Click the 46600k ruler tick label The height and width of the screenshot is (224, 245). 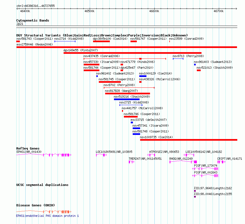[x=154, y=11]
